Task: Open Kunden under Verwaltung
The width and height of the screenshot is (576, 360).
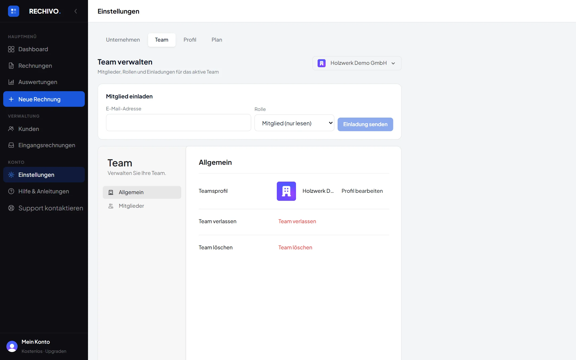Action: (x=44, y=129)
